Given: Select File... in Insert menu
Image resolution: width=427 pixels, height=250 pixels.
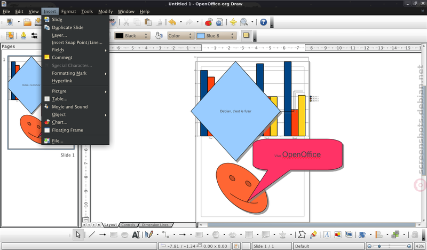Looking at the screenshot, I should click(75, 141).
